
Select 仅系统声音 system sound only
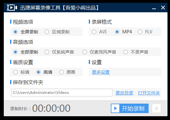(x=59, y=52)
